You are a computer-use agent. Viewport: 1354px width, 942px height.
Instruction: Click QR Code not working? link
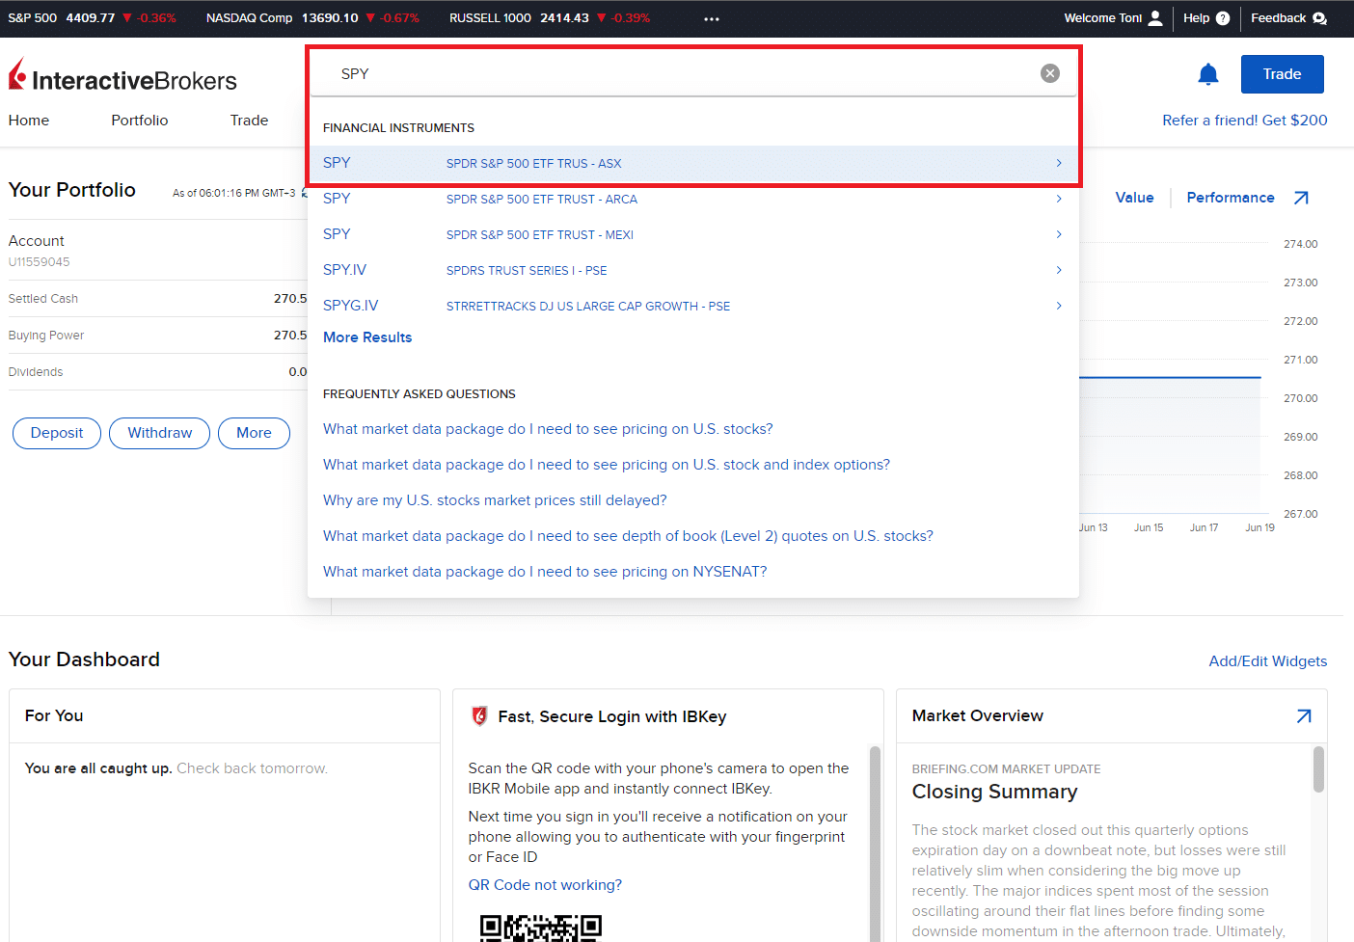(x=545, y=885)
